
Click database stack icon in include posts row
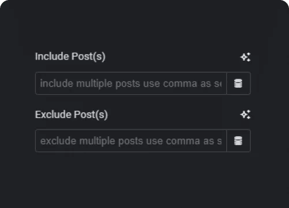[x=238, y=83]
